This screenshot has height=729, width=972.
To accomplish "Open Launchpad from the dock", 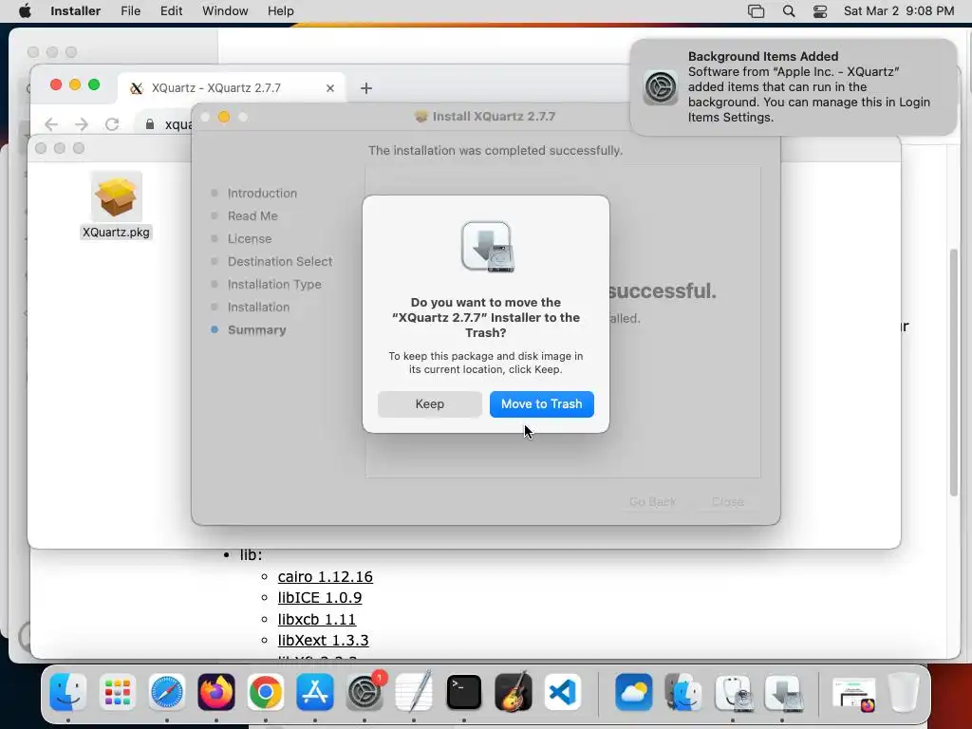I will pyautogui.click(x=117, y=692).
